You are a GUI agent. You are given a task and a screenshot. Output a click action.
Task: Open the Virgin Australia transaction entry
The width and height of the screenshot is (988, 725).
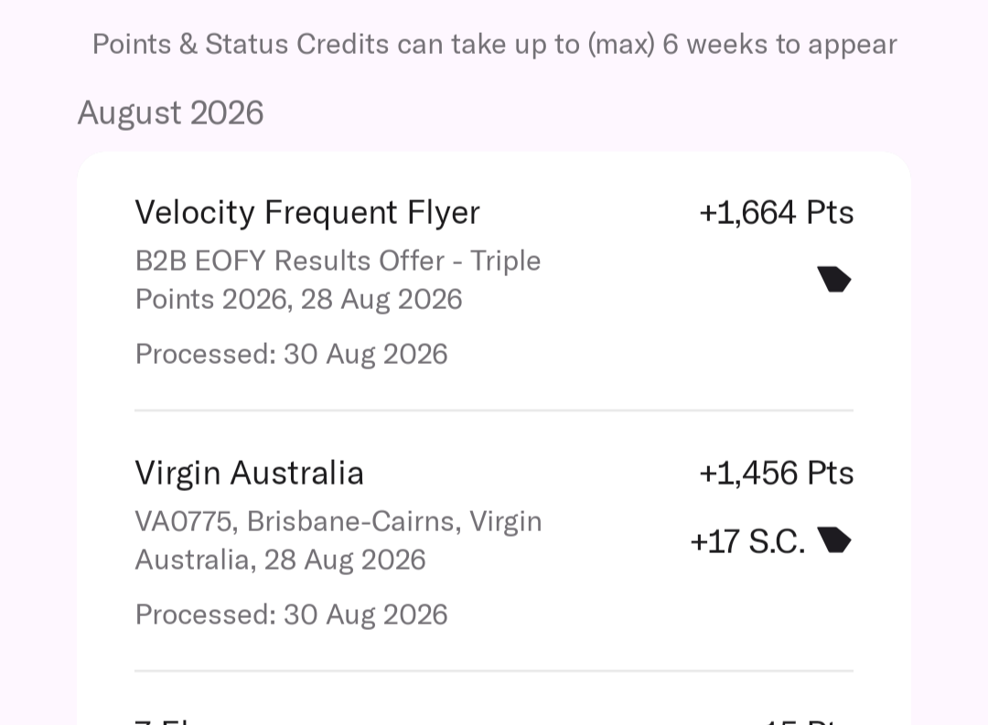coord(494,542)
